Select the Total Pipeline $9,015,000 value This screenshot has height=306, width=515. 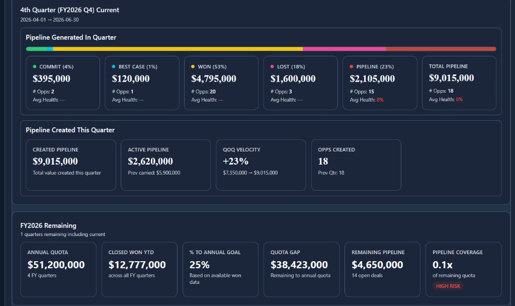click(451, 78)
